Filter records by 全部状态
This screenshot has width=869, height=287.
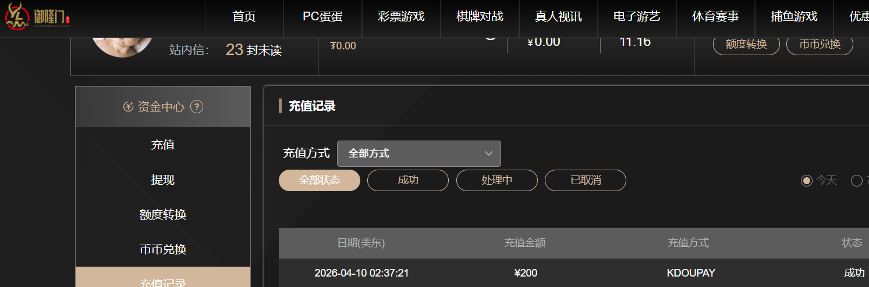click(x=320, y=180)
